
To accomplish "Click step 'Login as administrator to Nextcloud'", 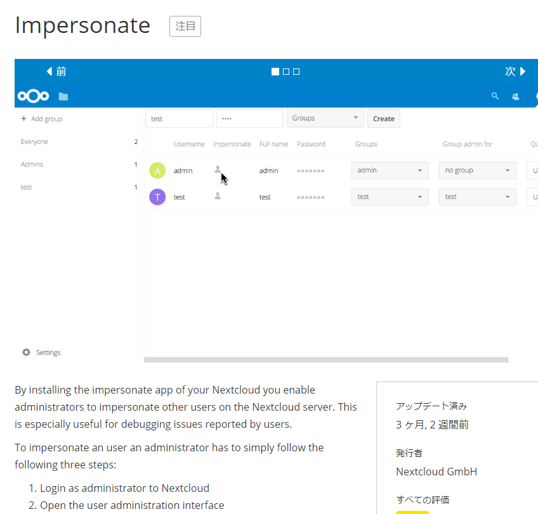I will tap(124, 488).
